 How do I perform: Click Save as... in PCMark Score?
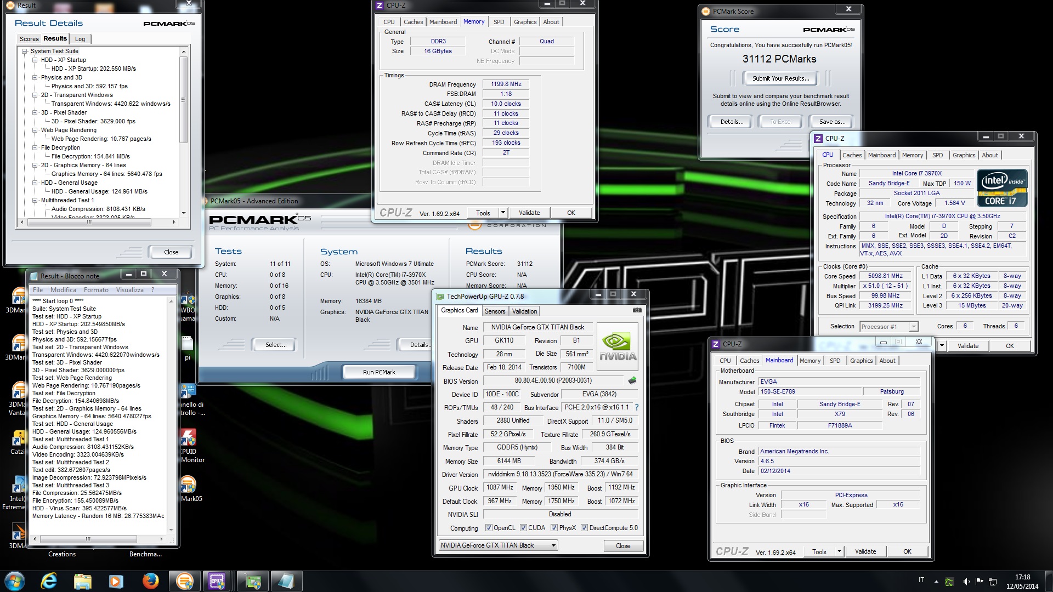(832, 122)
